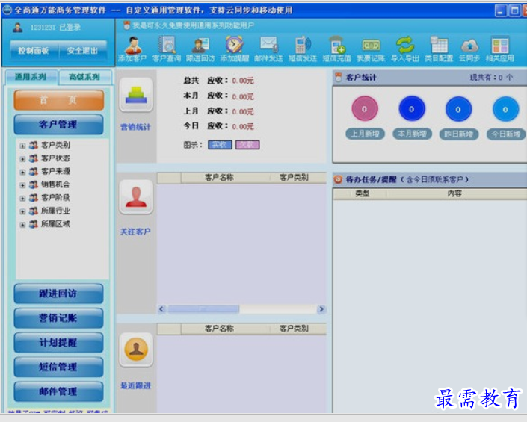Screen dimensions: 527x422
Task: Open the 客户查询 toolbar icon
Action: pyautogui.click(x=167, y=45)
